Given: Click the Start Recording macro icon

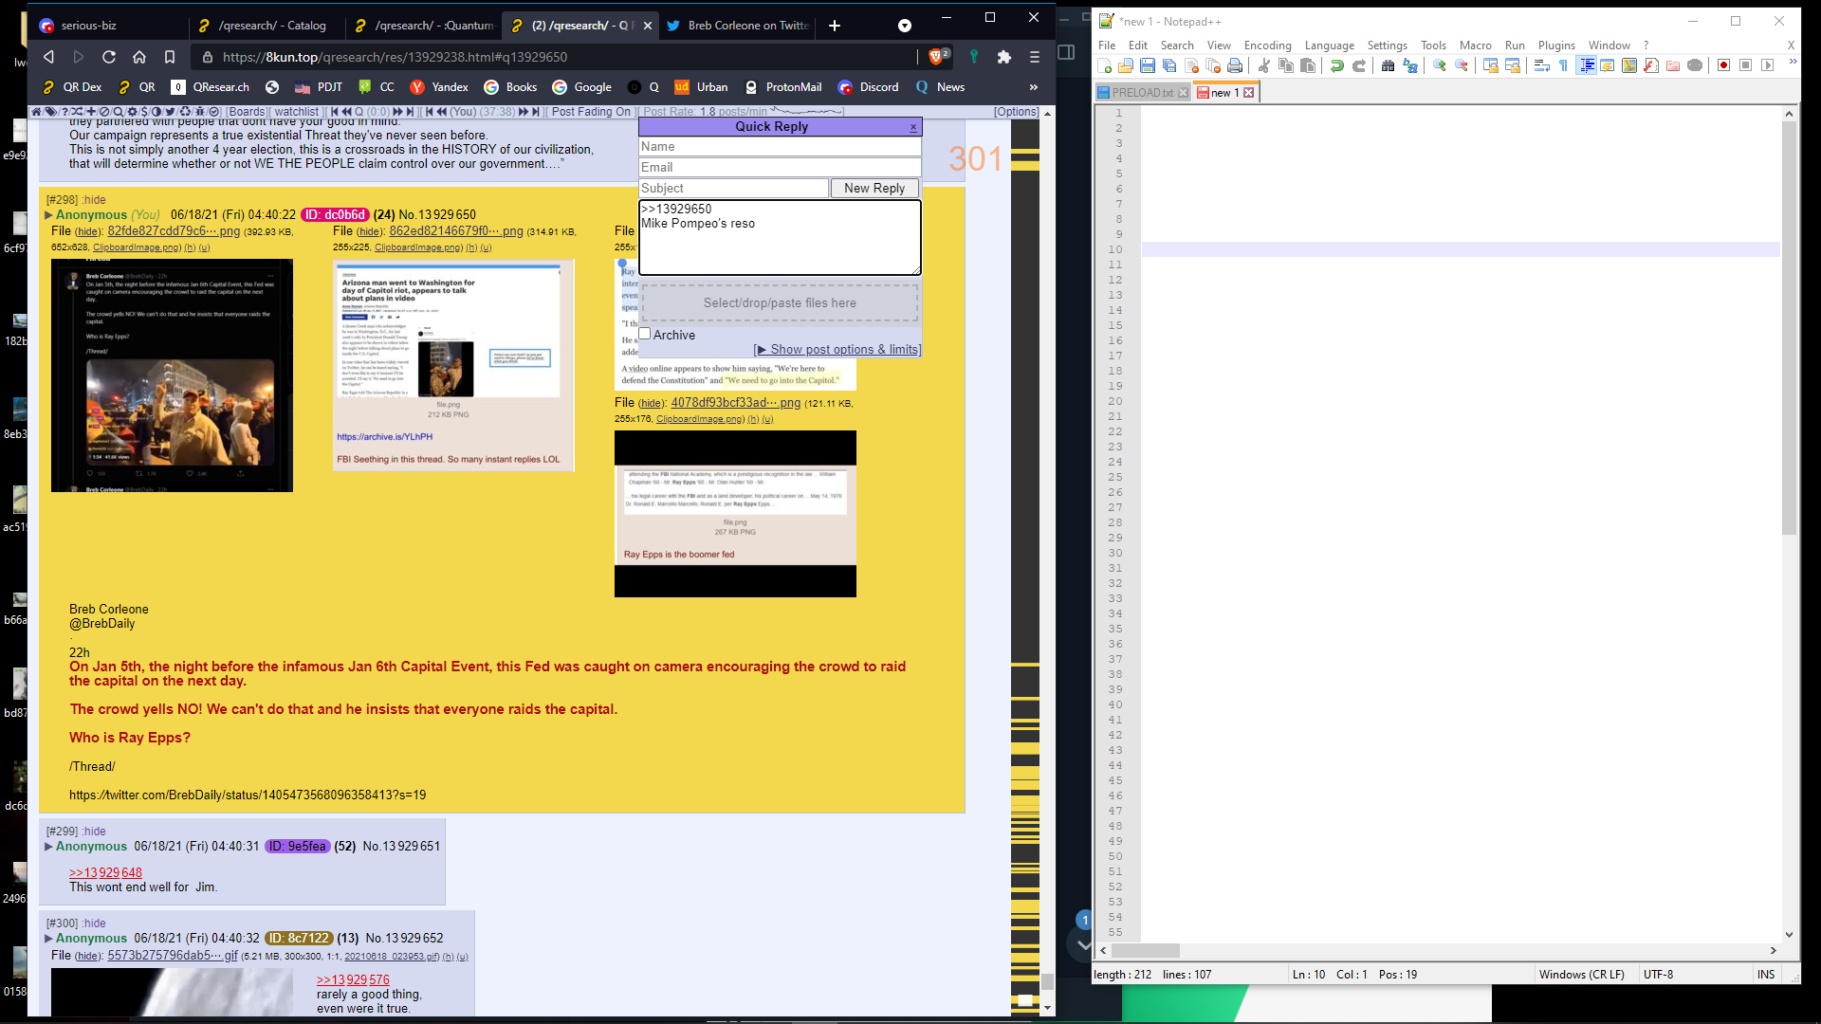Looking at the screenshot, I should pos(1723,65).
